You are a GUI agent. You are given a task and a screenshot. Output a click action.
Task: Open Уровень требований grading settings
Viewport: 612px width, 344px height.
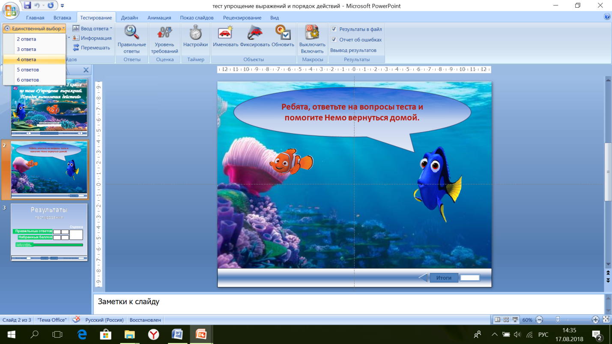tap(164, 39)
